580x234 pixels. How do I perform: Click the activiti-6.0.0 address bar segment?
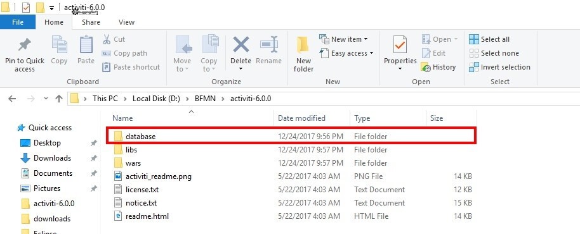click(x=251, y=99)
